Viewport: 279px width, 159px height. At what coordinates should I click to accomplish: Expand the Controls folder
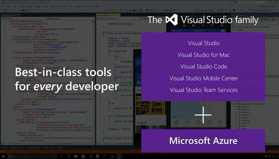point(236,117)
